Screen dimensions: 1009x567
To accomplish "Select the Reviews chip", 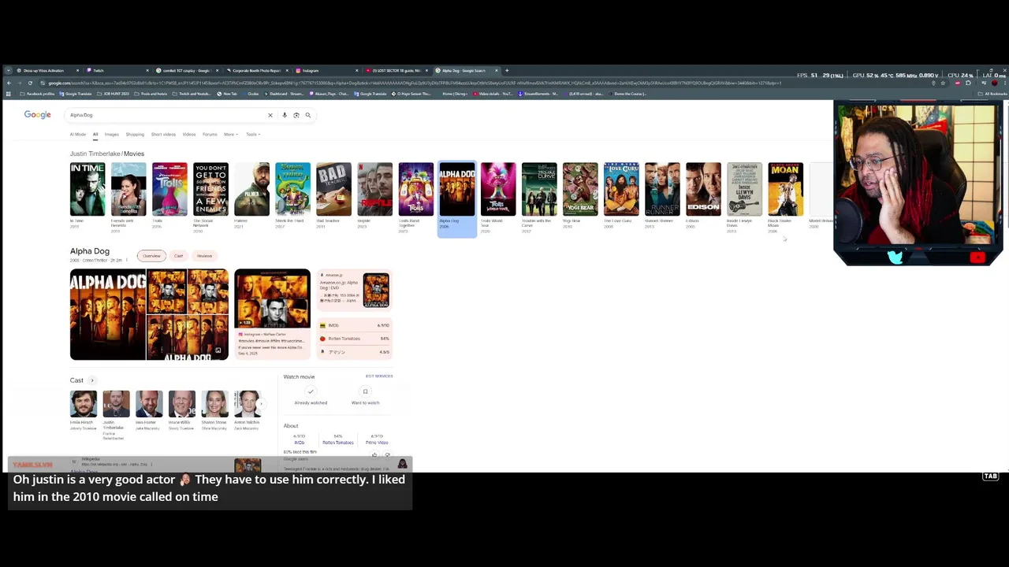I will tap(204, 256).
